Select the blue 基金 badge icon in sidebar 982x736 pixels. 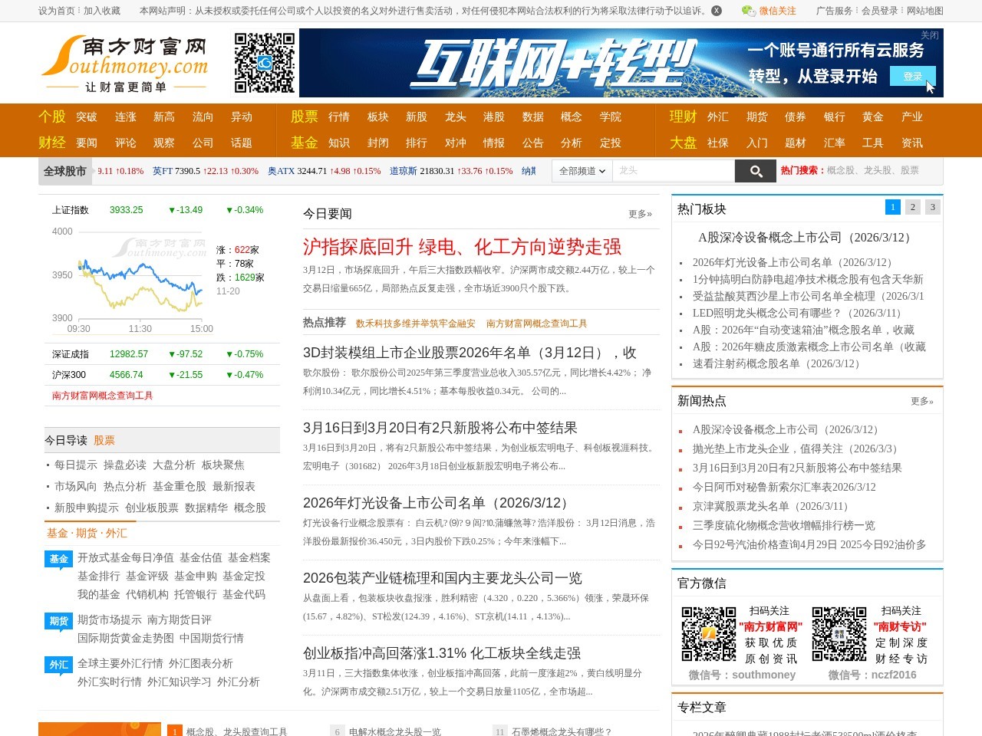coord(58,559)
